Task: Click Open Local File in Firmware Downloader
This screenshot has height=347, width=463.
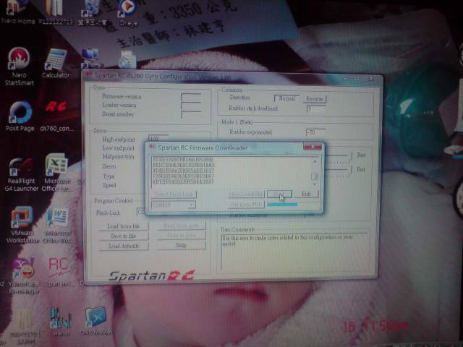Action: pos(246,194)
